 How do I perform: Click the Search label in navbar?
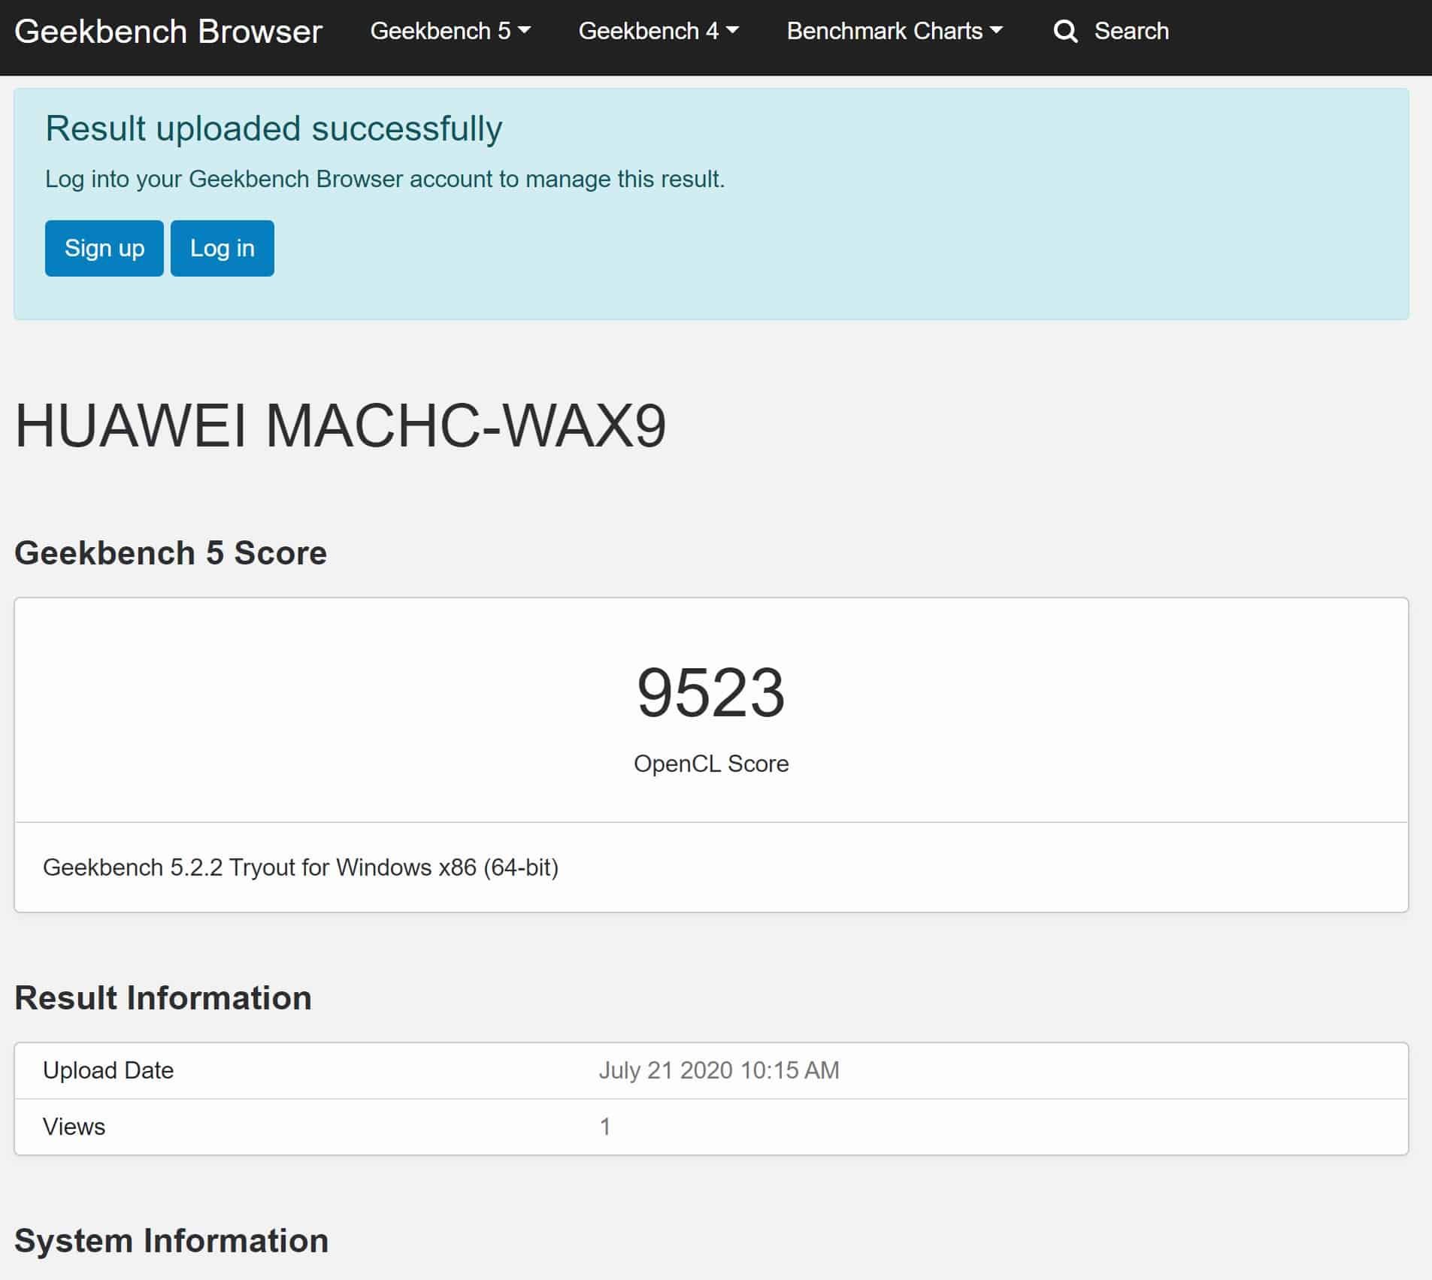coord(1131,32)
